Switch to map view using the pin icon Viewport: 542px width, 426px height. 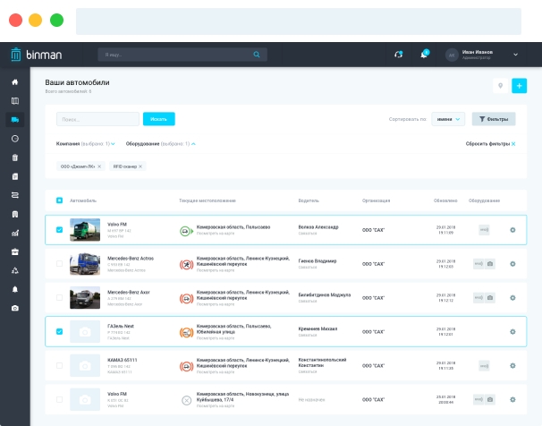pyautogui.click(x=500, y=86)
